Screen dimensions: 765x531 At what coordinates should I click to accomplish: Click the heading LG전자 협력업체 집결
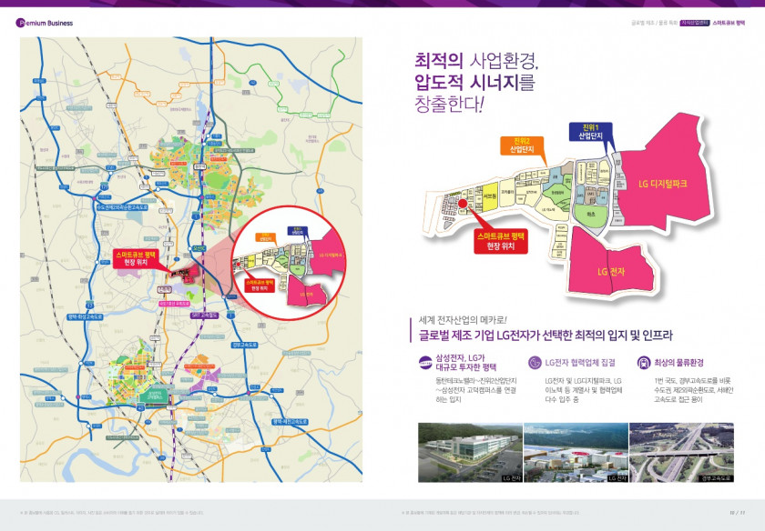click(x=580, y=363)
